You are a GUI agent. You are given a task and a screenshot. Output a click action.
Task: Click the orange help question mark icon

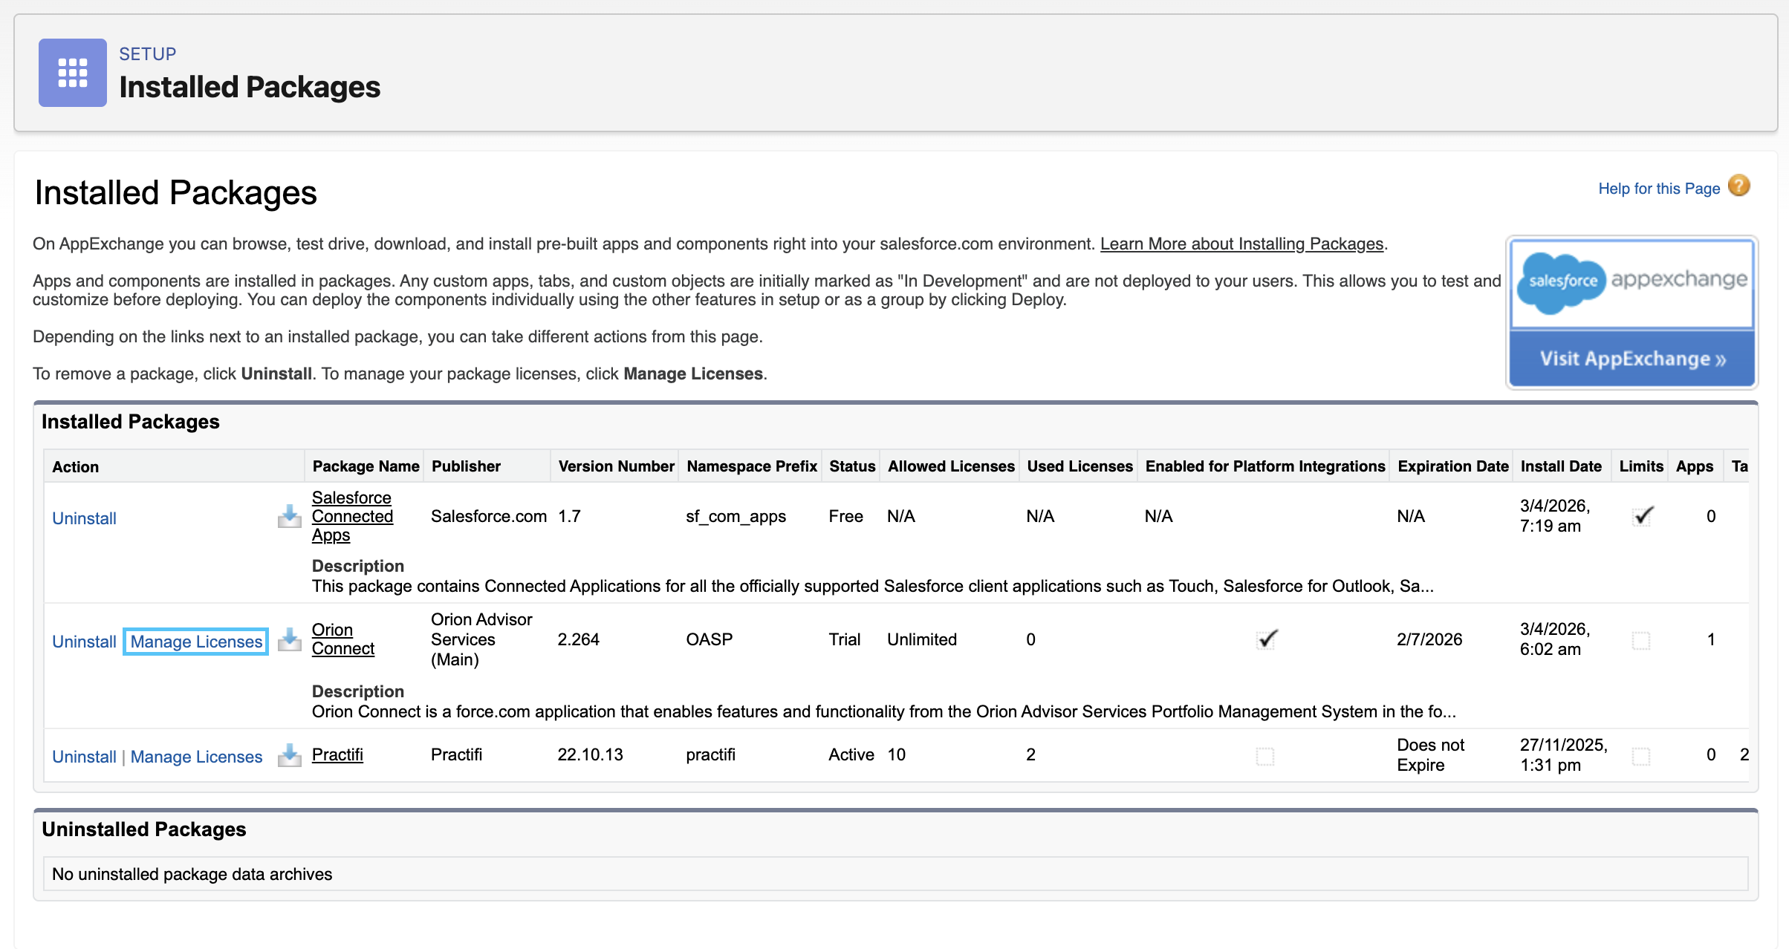point(1738,186)
